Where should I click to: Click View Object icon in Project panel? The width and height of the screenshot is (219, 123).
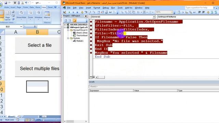[x=70, y=20]
